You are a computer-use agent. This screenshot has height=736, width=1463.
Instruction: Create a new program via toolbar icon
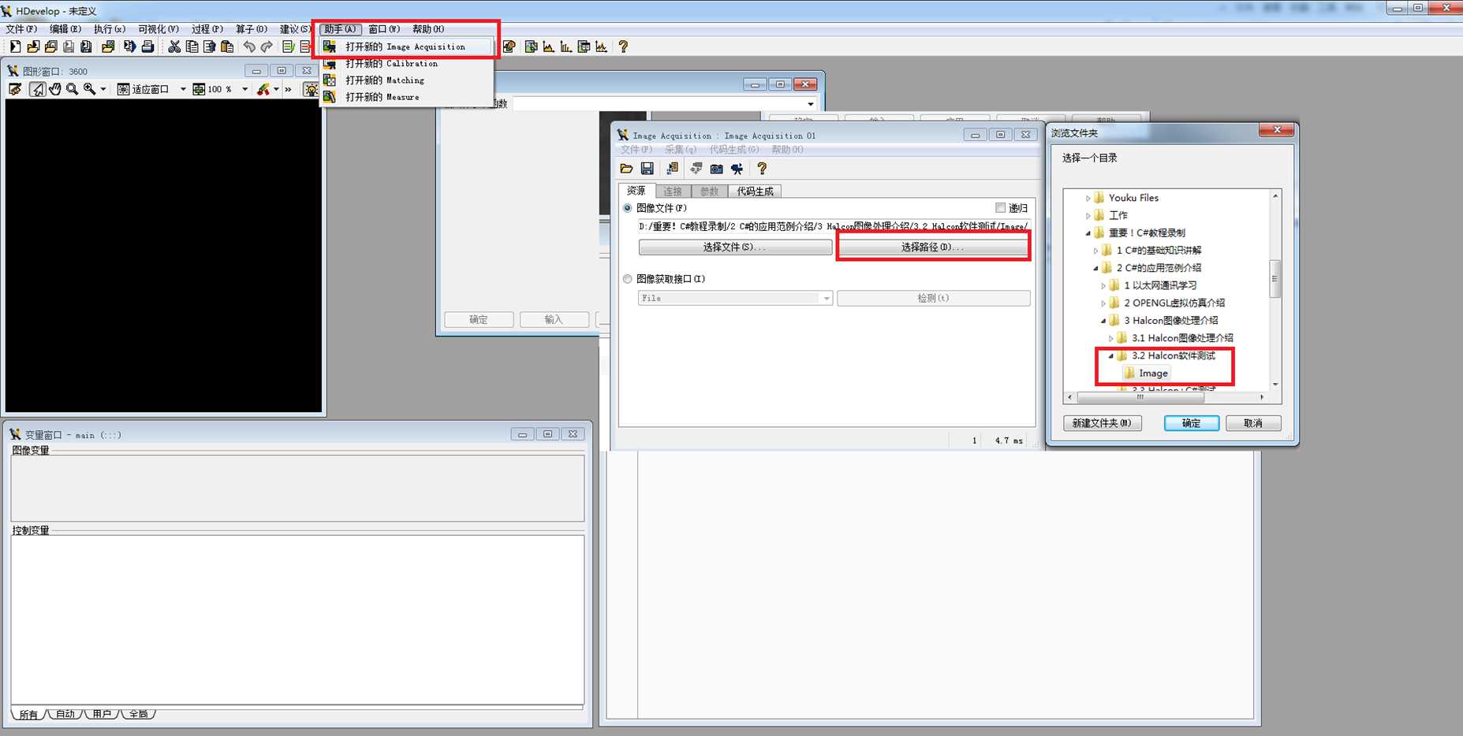(x=15, y=46)
